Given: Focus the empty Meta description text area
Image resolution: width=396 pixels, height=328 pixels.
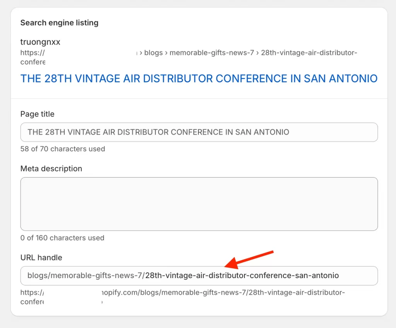Looking at the screenshot, I should point(199,204).
